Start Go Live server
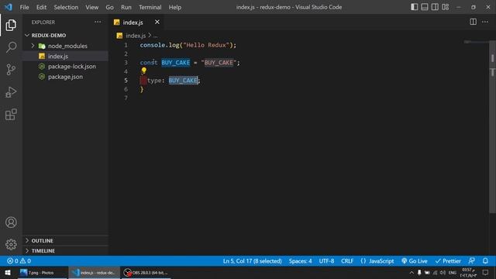 415,261
